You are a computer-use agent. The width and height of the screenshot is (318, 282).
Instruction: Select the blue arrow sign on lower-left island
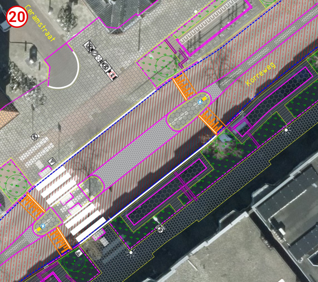point(43,226)
